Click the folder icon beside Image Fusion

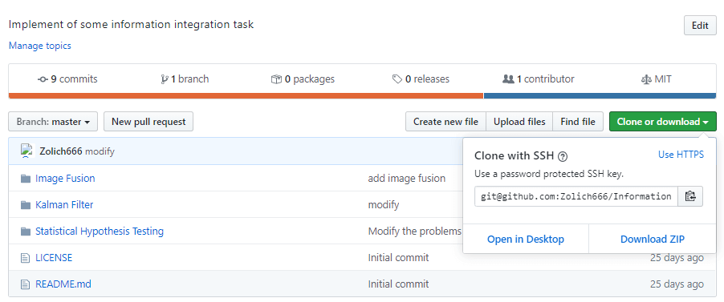click(26, 179)
